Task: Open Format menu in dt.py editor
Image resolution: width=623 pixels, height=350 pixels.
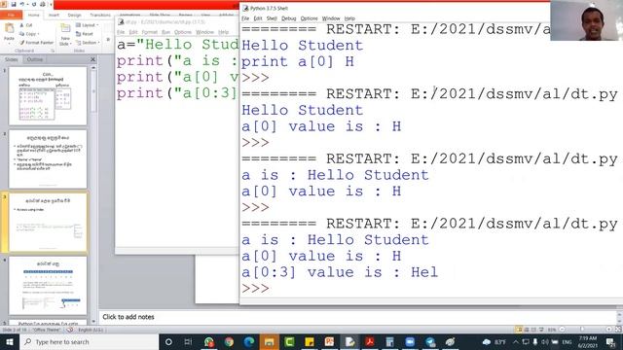Action: [150, 32]
